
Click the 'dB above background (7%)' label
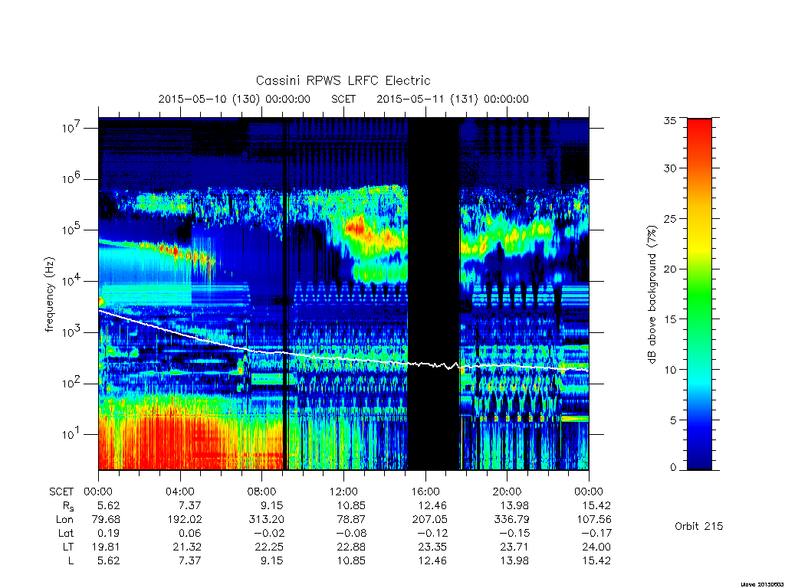tap(652, 295)
